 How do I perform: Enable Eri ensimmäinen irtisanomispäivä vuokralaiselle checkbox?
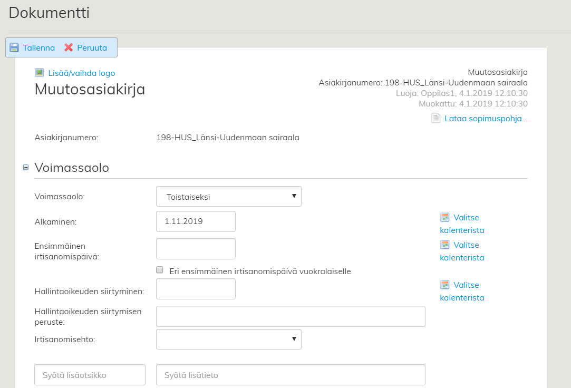point(160,270)
